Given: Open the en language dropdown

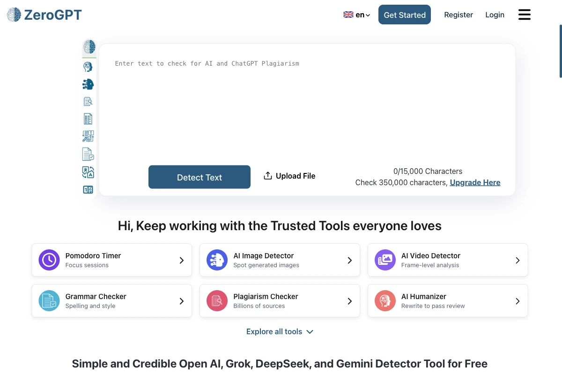Looking at the screenshot, I should [357, 15].
